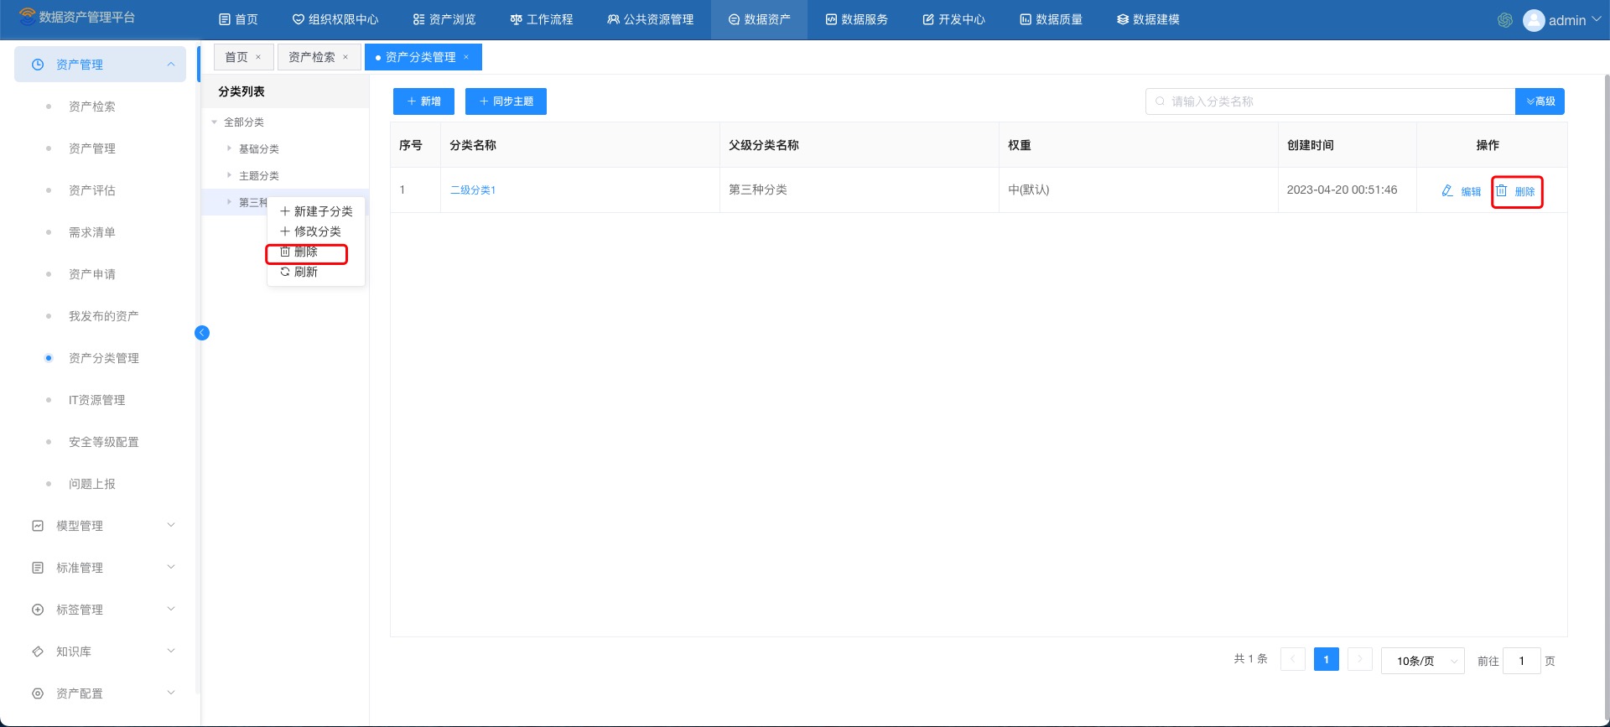The width and height of the screenshot is (1610, 727).
Task: Close the 资产检索 tab
Action: pyautogui.click(x=345, y=57)
